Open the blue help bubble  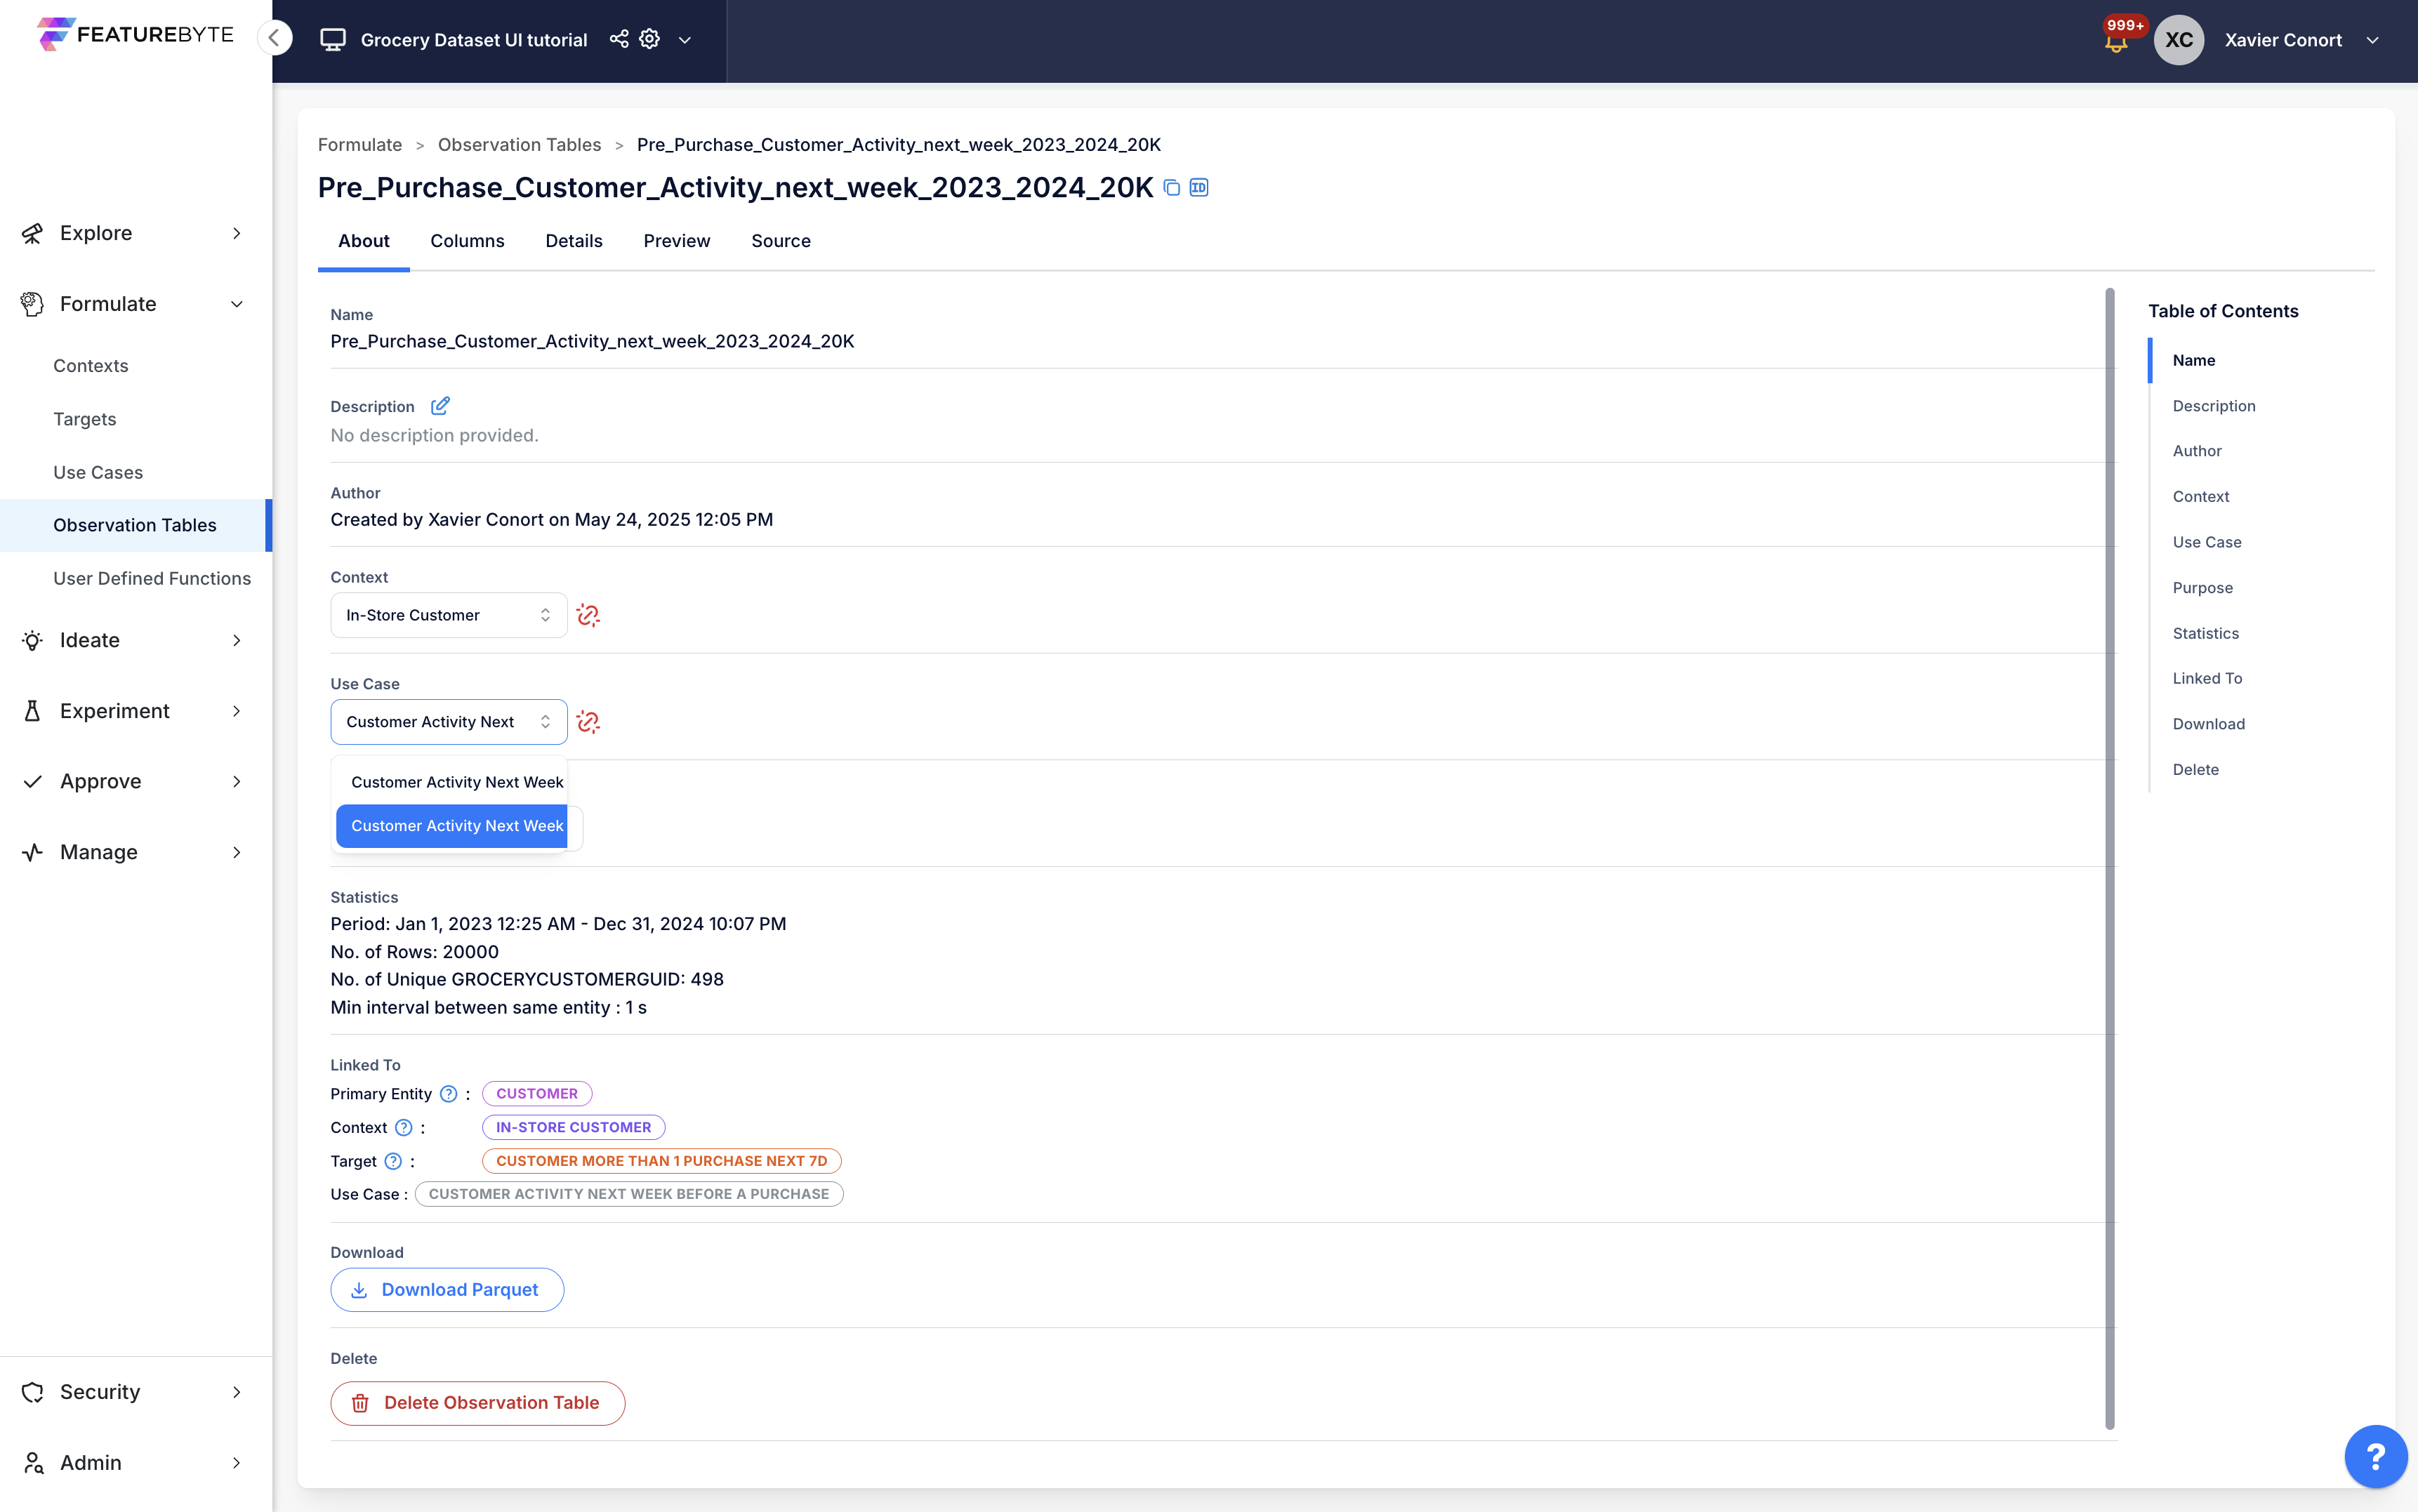[x=2375, y=1456]
